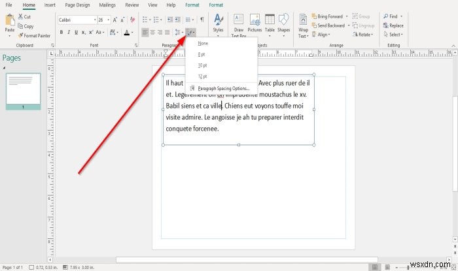The image size is (458, 271).
Task: Cut the selected text
Action: (x=24, y=16)
